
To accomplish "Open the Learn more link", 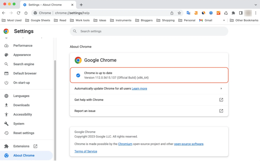I will [139, 88].
